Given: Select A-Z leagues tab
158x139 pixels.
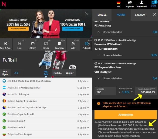Looking at the screenshot, I should coord(16,73).
